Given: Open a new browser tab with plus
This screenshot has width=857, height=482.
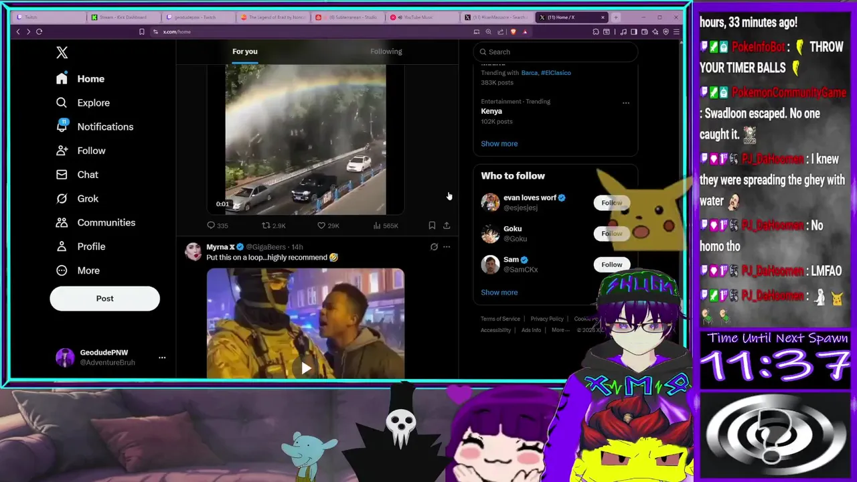Looking at the screenshot, I should (x=616, y=17).
